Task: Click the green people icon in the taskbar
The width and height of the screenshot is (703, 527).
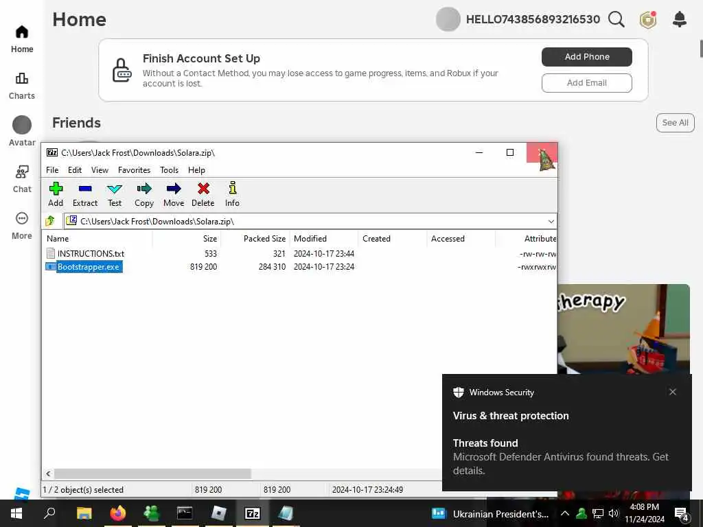Action: point(152,513)
